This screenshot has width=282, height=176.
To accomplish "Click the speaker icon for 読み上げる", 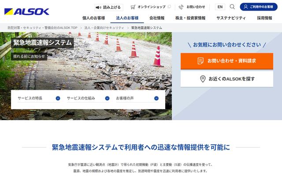I will pos(98,7).
